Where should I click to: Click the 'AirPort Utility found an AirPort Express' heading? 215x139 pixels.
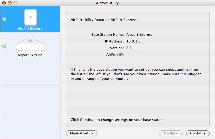pyautogui.click(x=104, y=20)
